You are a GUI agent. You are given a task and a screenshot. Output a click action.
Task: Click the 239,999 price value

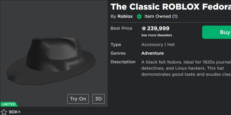point(158,28)
